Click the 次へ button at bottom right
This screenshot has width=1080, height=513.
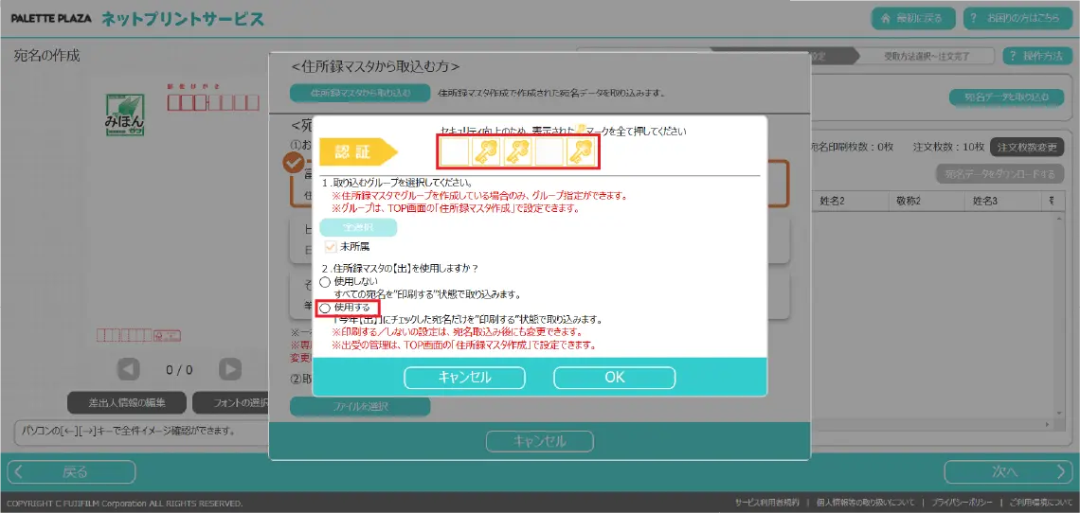(x=1008, y=472)
